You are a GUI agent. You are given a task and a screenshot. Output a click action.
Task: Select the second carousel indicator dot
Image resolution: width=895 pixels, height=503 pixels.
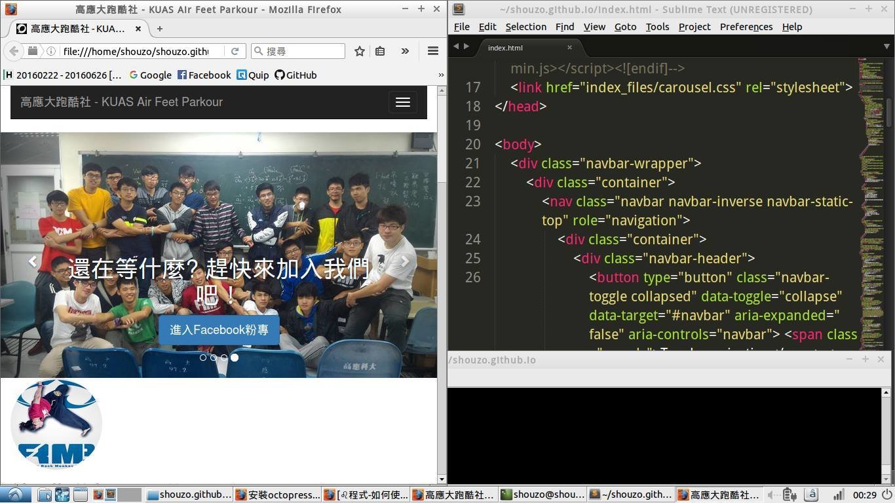pyautogui.click(x=214, y=358)
